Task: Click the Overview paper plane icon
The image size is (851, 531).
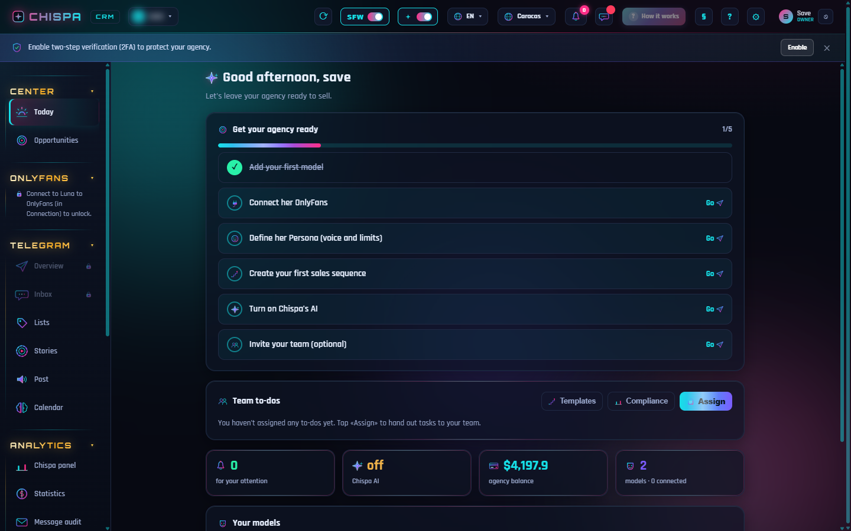Action: point(22,266)
